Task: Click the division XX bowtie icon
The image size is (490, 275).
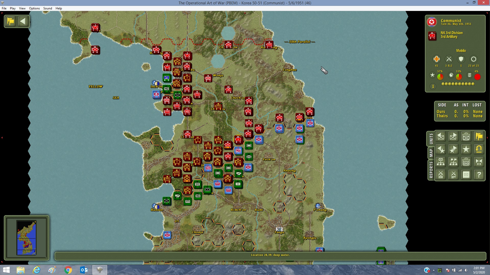Action: [479, 162]
